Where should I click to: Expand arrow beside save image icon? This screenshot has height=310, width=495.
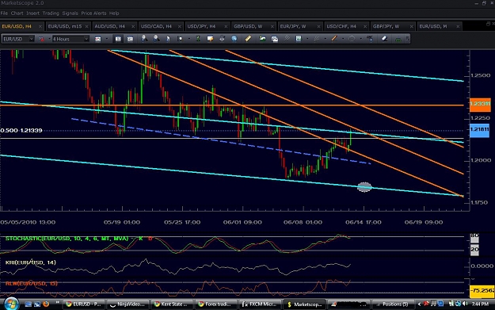(307, 39)
